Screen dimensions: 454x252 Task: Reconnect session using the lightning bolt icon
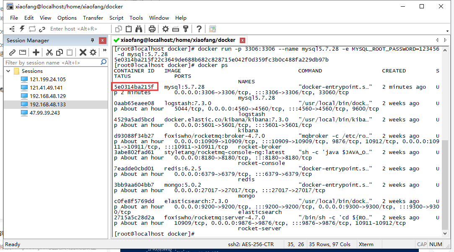[22, 28]
